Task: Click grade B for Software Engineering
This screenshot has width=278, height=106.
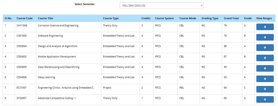Action: pos(245,36)
